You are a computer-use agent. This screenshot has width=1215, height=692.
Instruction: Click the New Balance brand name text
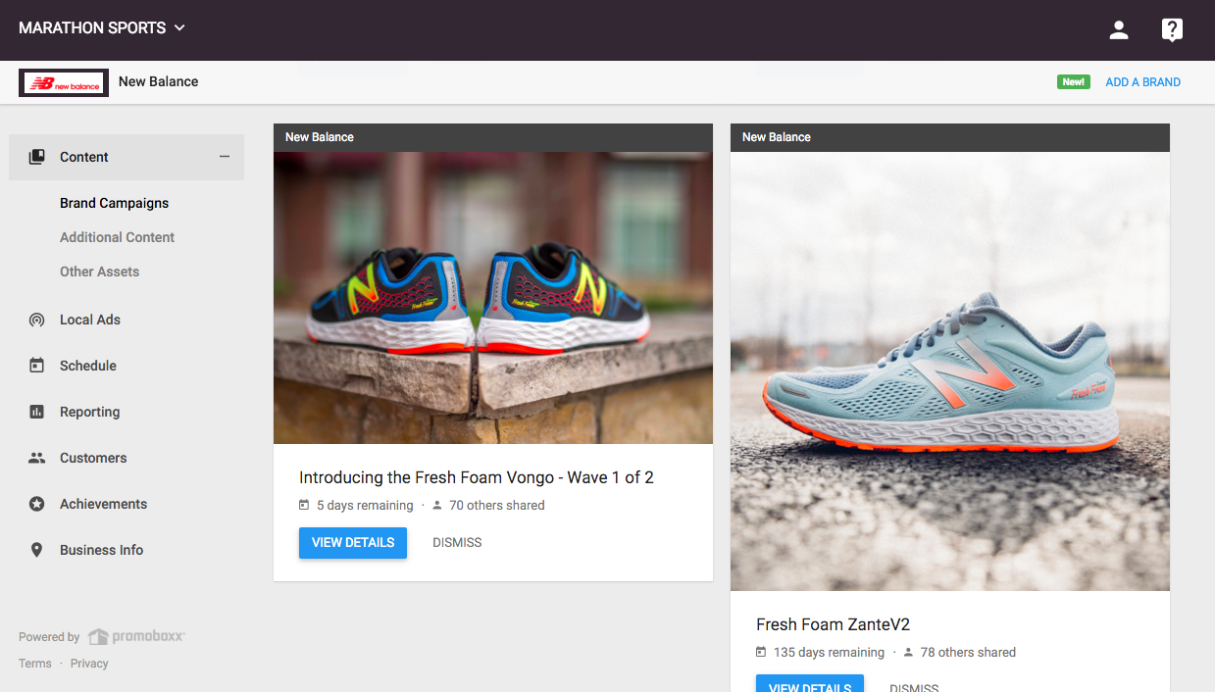pos(159,81)
